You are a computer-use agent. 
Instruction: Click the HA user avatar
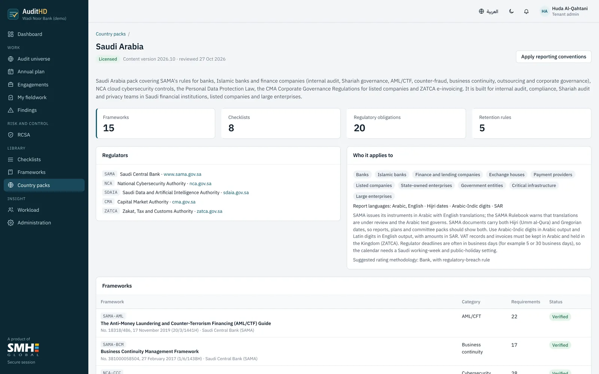544,11
